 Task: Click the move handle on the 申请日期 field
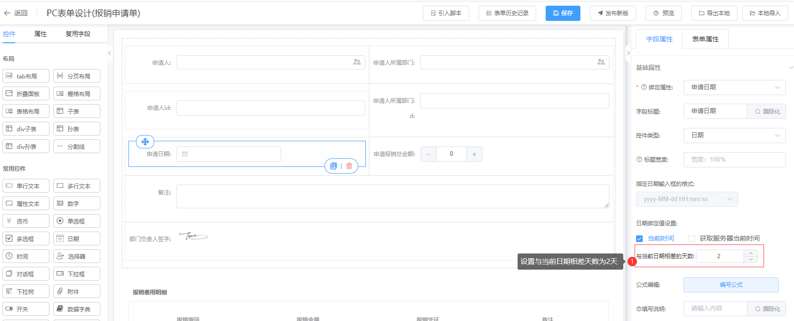click(x=145, y=142)
